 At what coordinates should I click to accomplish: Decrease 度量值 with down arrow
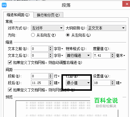tap(113, 57)
